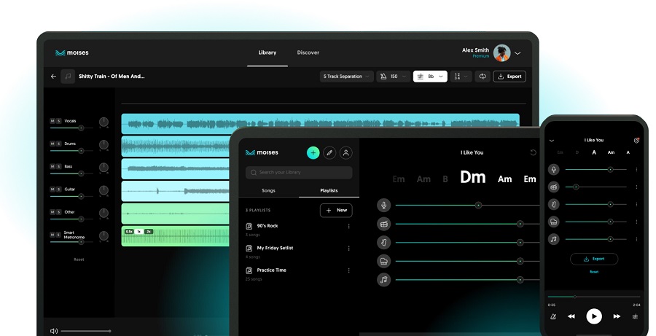Click the phone microphone vocals icon
Viewport: 656px width, 336px height.
coord(554,170)
